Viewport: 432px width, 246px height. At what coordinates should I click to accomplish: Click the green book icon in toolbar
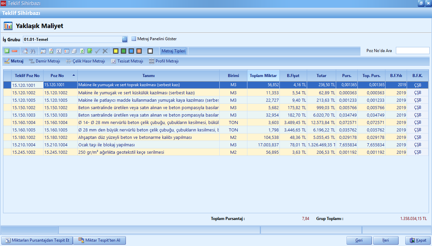click(x=89, y=51)
